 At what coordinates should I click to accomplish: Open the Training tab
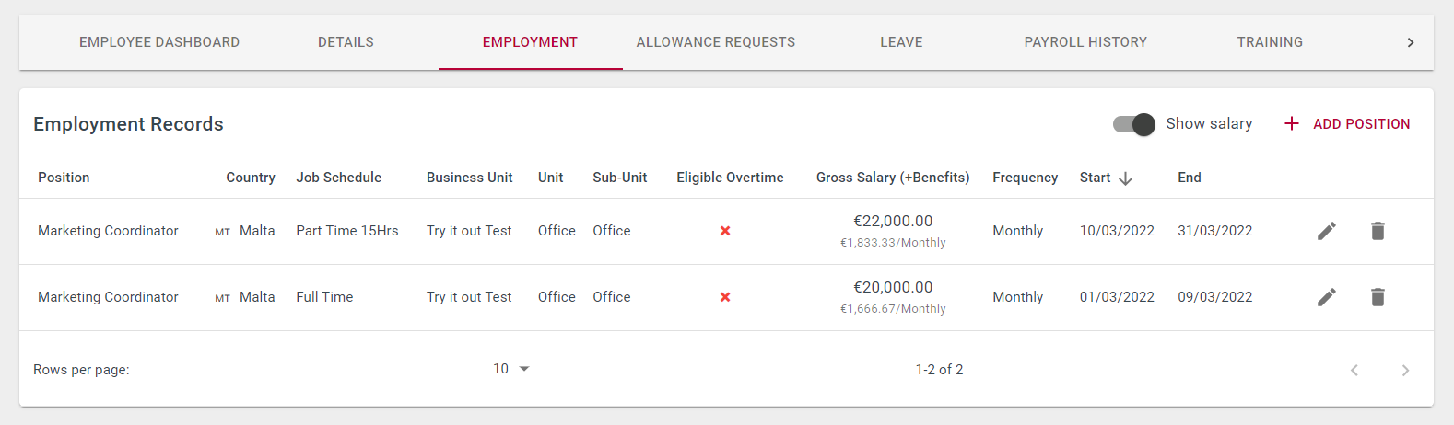click(1270, 42)
